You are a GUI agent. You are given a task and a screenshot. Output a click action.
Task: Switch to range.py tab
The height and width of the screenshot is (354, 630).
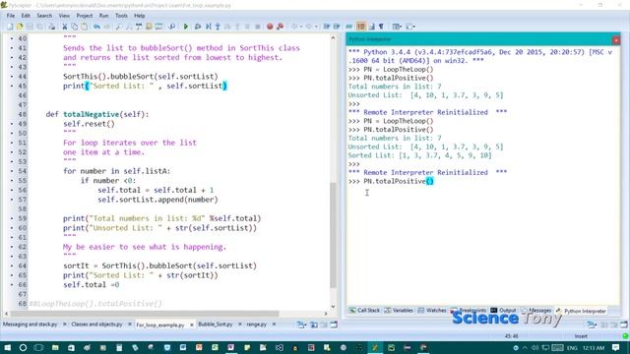point(256,324)
